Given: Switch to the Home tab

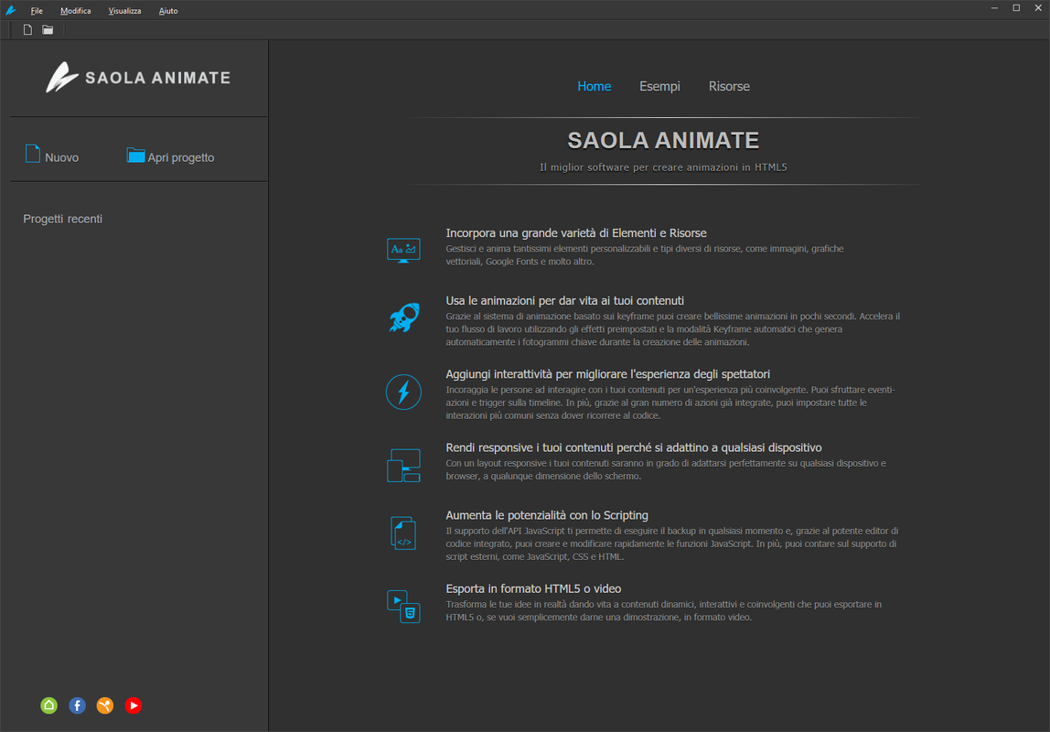Looking at the screenshot, I should [594, 86].
